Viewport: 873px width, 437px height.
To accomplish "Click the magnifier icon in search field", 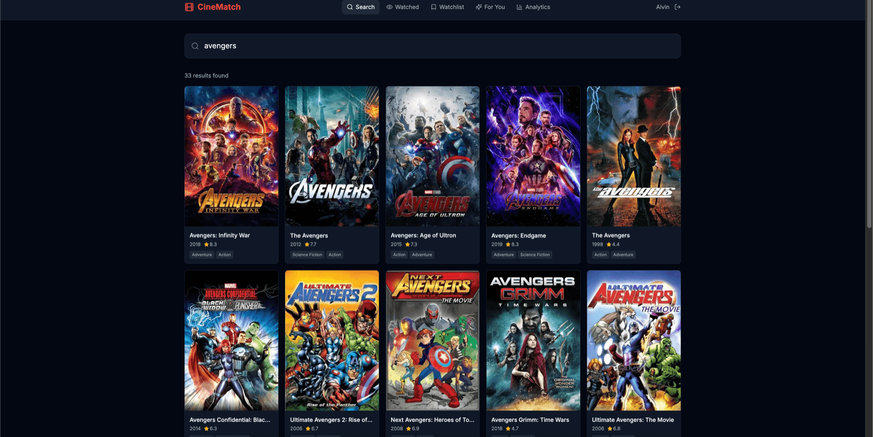I will point(195,46).
